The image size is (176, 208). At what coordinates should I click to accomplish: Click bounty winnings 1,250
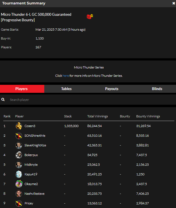(x=140, y=174)
